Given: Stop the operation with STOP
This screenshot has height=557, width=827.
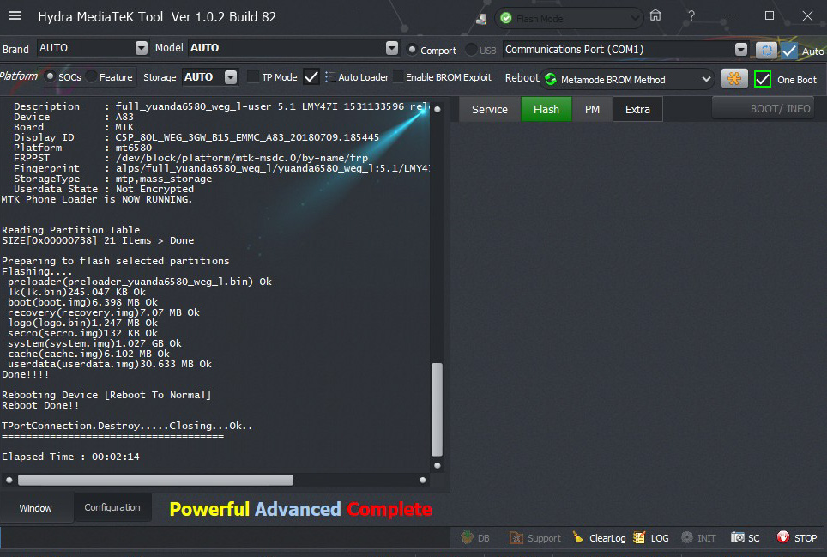Looking at the screenshot, I should 797,537.
